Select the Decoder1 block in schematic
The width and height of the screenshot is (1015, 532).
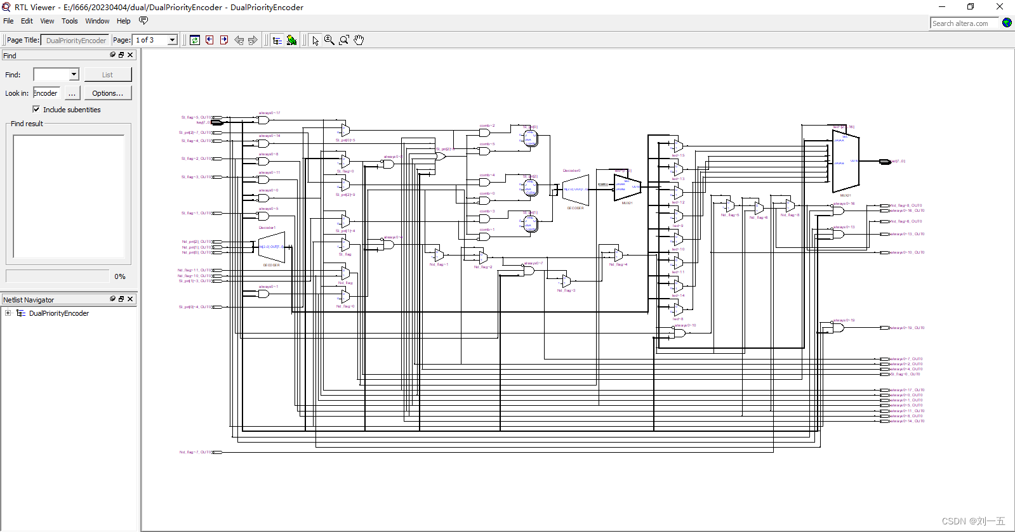272,247
